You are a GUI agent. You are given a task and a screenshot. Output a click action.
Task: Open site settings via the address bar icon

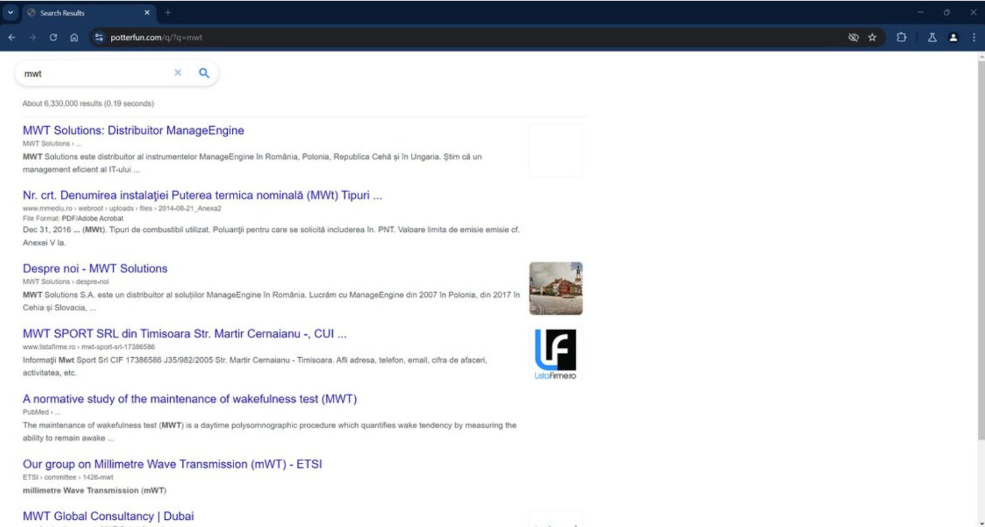point(99,37)
